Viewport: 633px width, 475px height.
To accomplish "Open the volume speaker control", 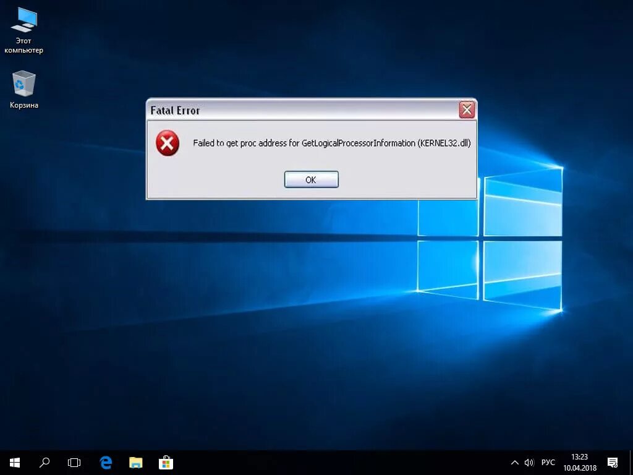I will pos(529,463).
